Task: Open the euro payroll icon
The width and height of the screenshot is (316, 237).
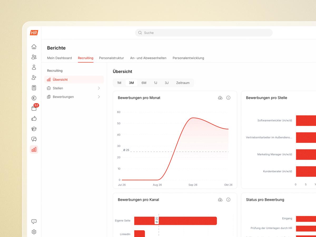Action: (34, 98)
